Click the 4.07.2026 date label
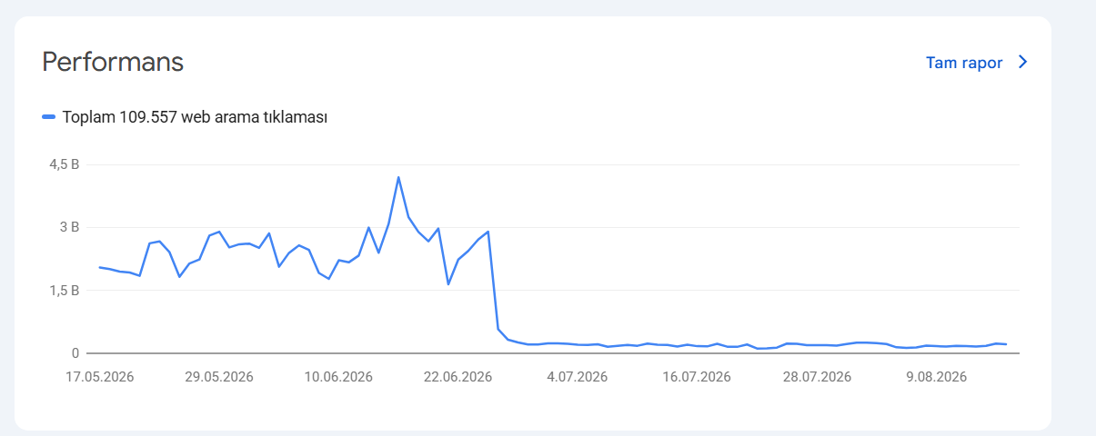The image size is (1096, 436). pos(578,377)
